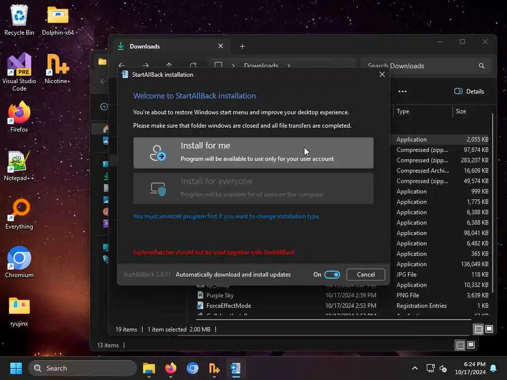Close the Downloads tab
This screenshot has height=380, width=507.
click(220, 46)
